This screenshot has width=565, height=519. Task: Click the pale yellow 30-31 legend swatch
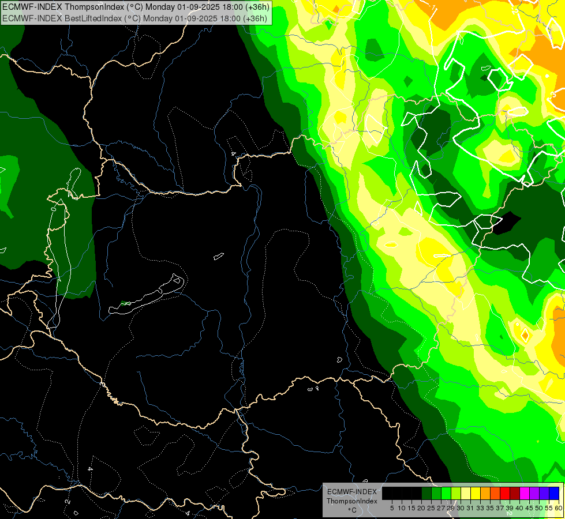[x=466, y=494]
